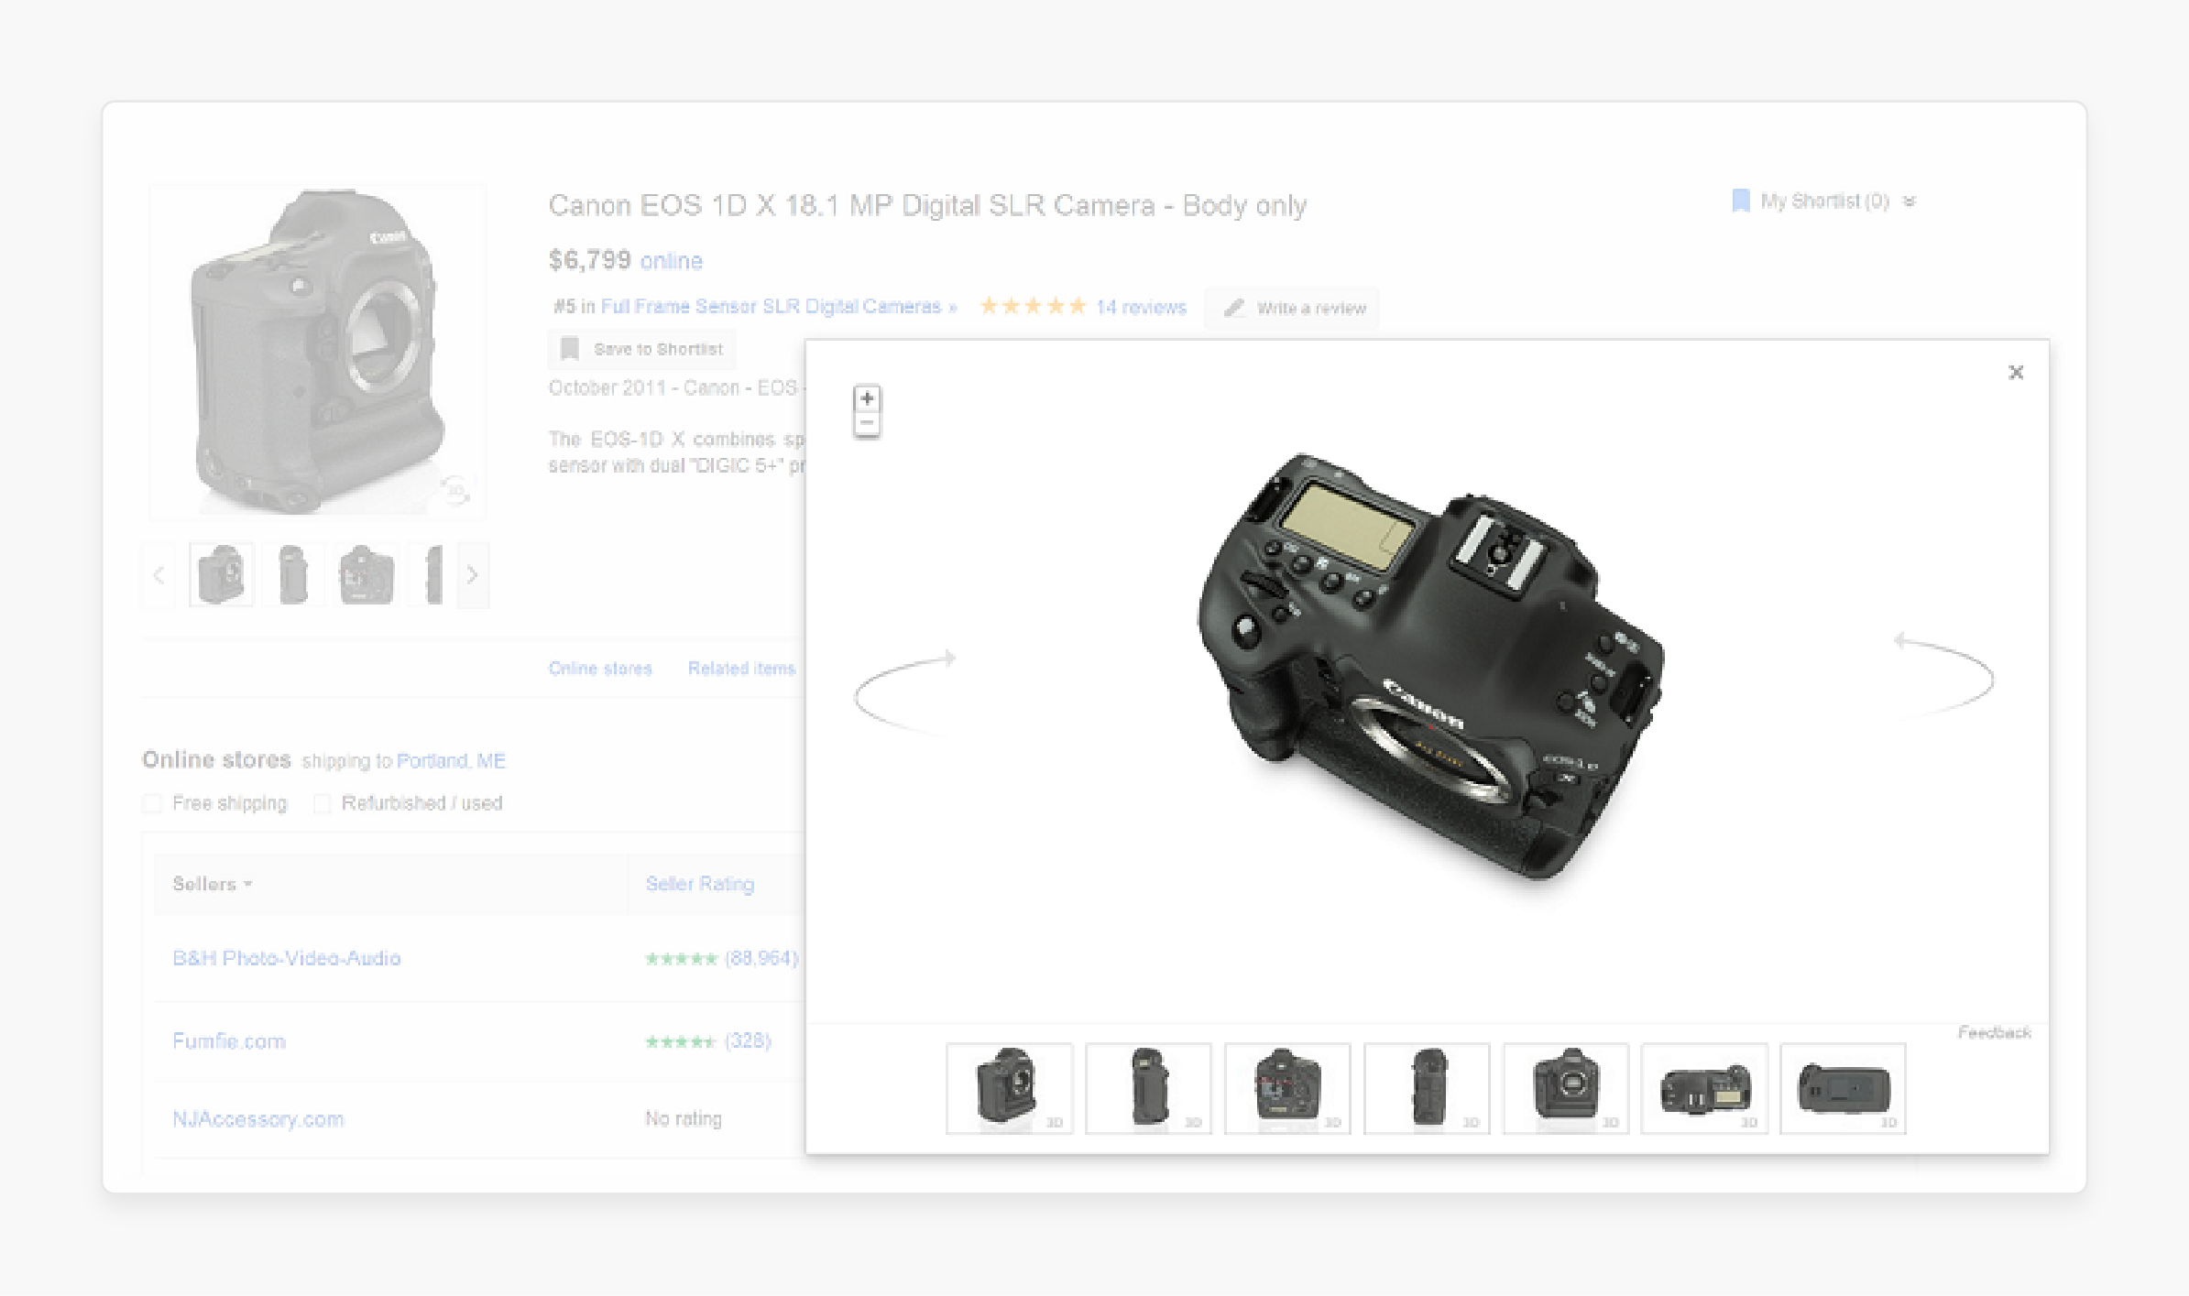Close the 3D viewer popup

point(2016,372)
